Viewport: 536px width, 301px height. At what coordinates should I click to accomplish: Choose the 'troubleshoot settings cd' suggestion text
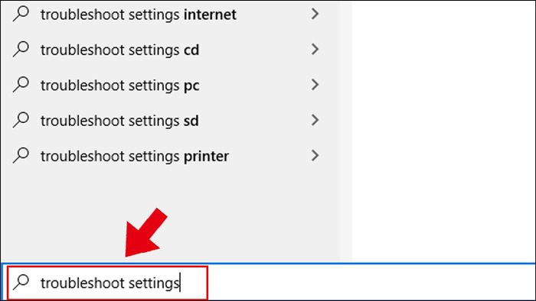119,50
